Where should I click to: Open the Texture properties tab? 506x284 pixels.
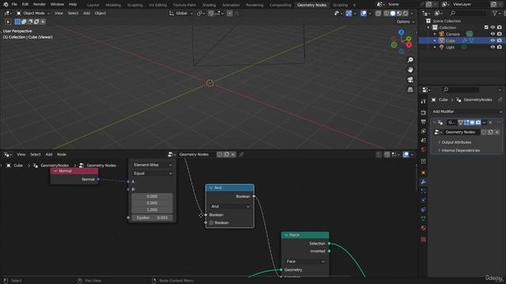coord(424,240)
